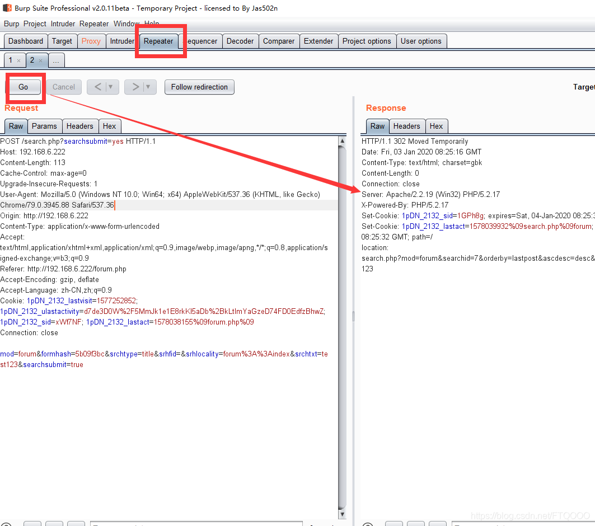The width and height of the screenshot is (595, 526).
Task: Click the Set-Cookie 1pDN_2132_sid response line
Action: pyautogui.click(x=478, y=215)
